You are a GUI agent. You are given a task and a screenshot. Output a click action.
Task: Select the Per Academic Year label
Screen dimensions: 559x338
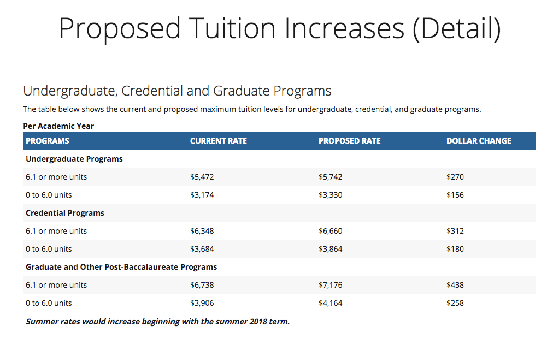coord(58,126)
